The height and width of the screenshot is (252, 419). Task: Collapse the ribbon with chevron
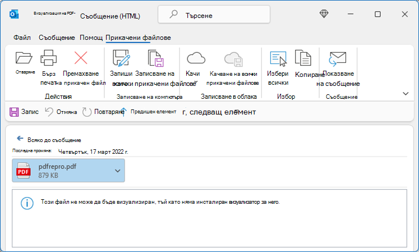pyautogui.click(x=406, y=94)
